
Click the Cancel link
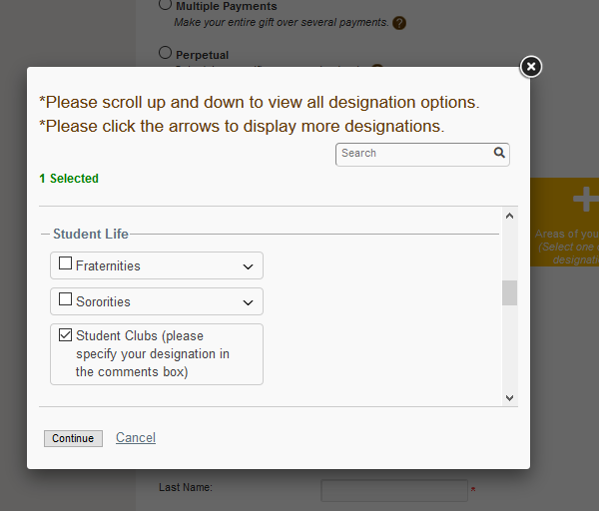click(x=136, y=438)
